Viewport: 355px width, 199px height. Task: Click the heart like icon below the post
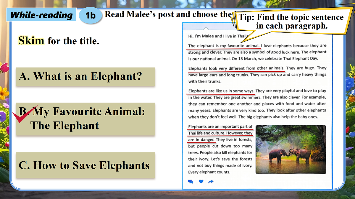point(201,182)
